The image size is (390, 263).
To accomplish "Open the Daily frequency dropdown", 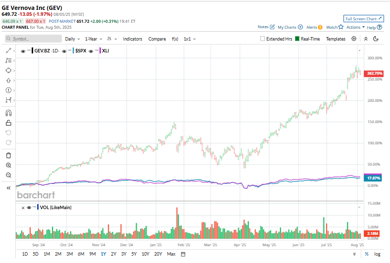I will point(72,39).
